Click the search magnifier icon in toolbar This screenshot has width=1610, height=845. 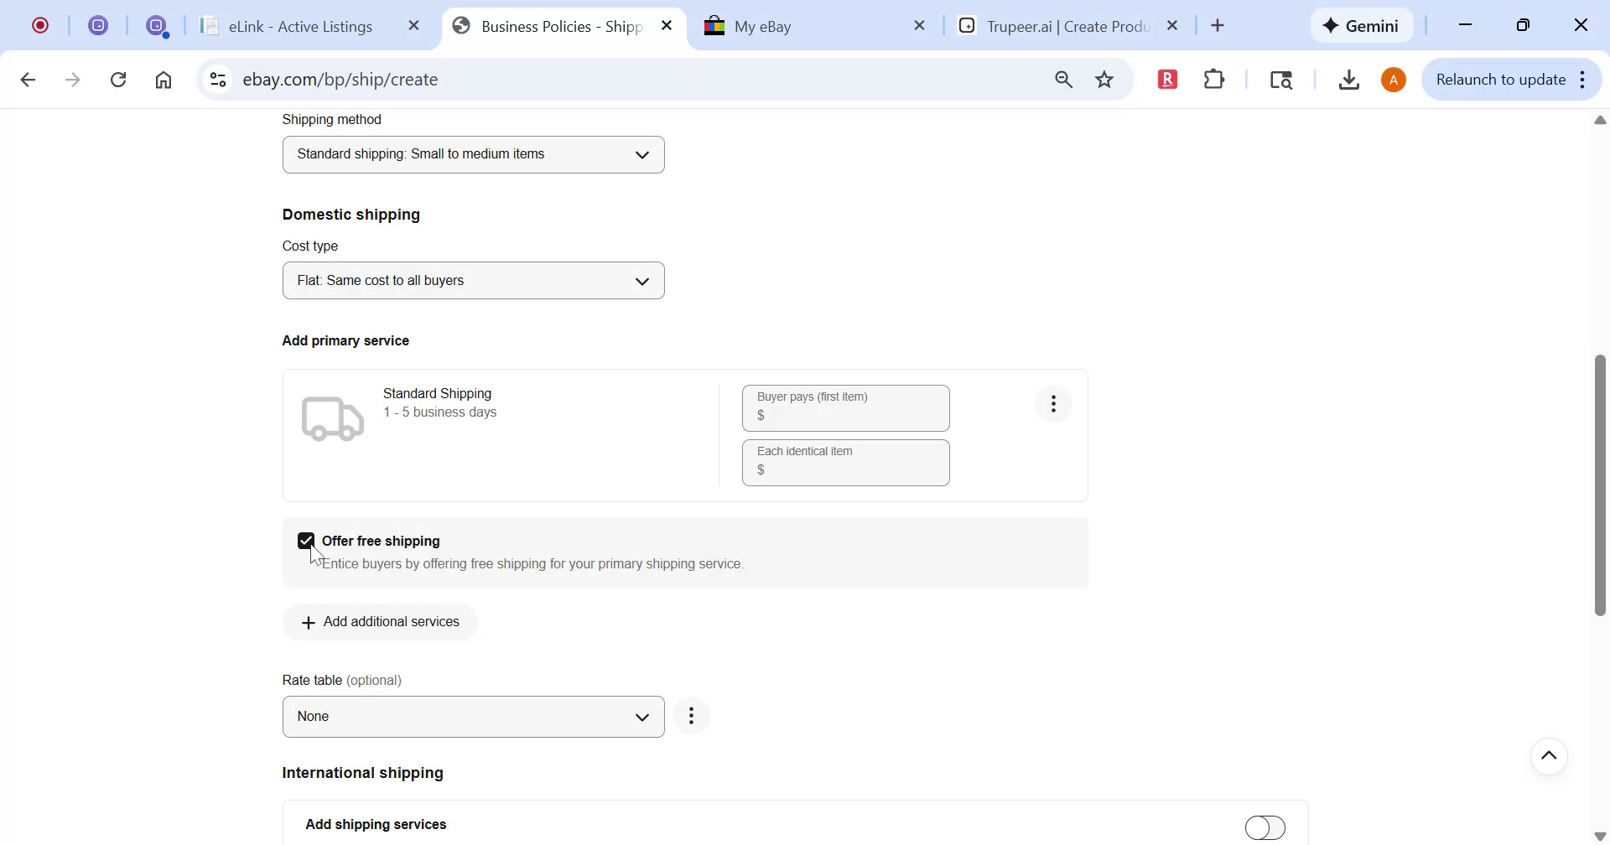pos(1062,79)
